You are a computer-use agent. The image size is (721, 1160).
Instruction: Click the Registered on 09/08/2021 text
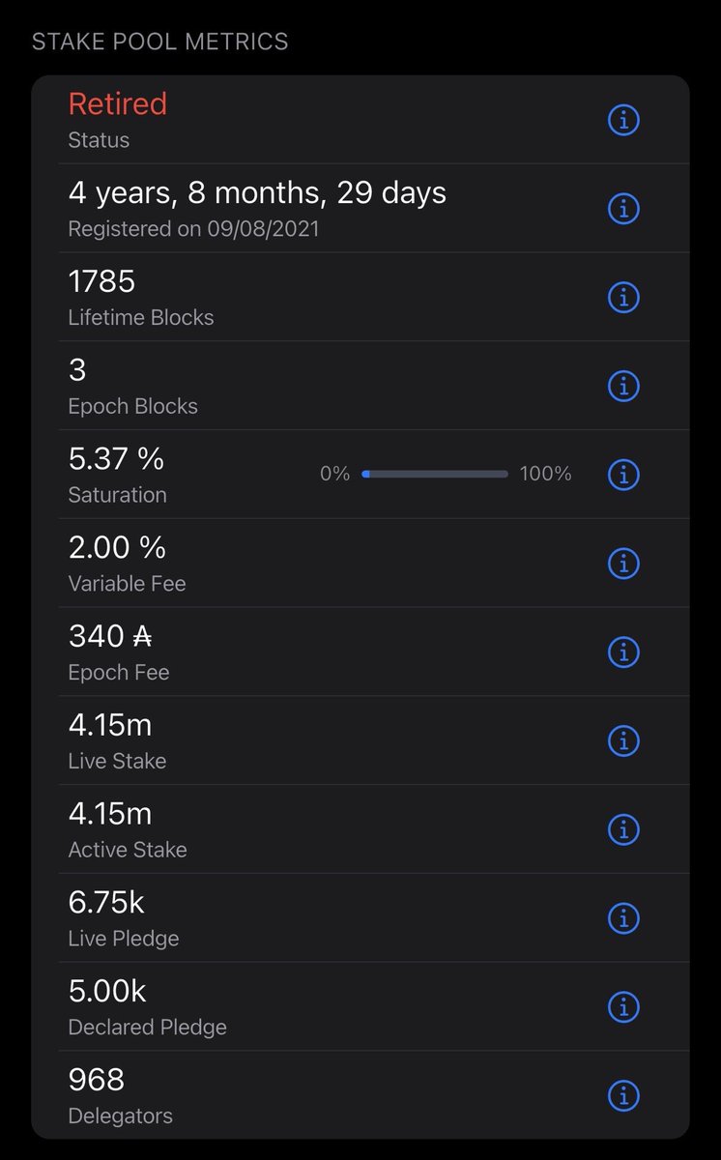coord(193,229)
